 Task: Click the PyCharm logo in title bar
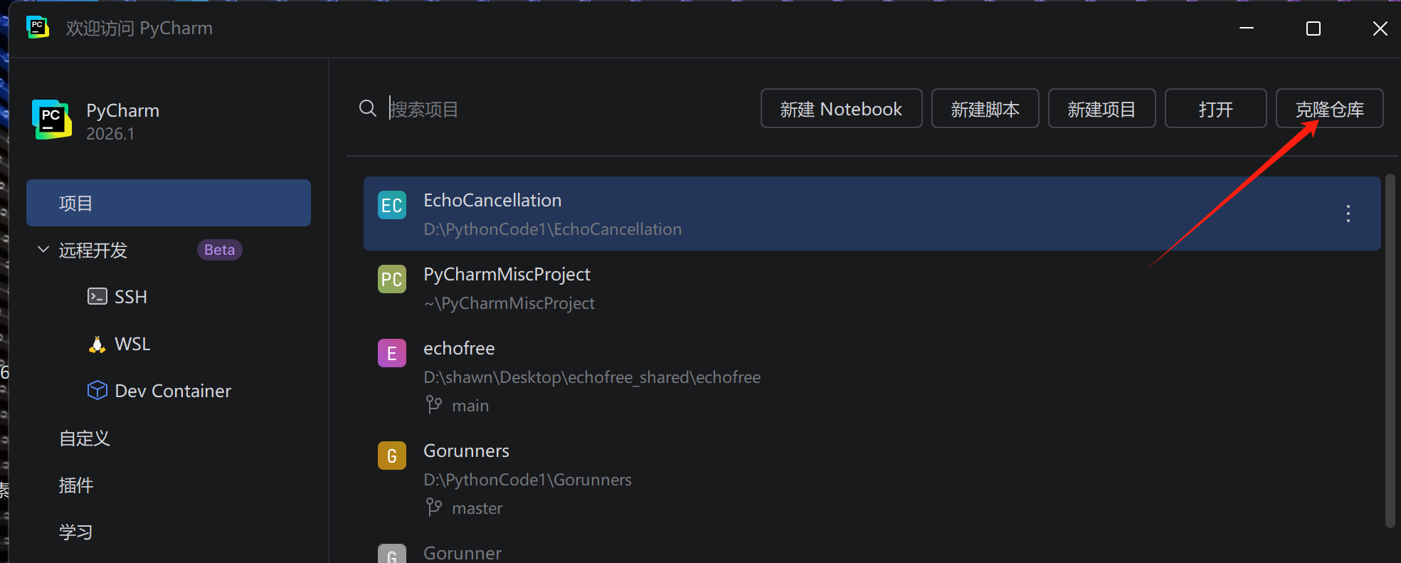pos(38,28)
